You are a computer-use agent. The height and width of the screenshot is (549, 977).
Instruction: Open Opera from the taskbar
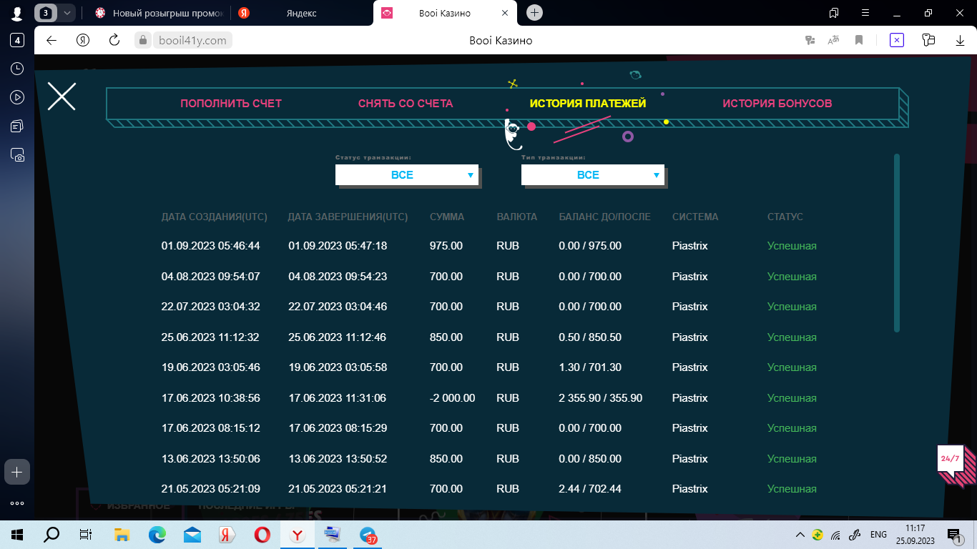262,534
